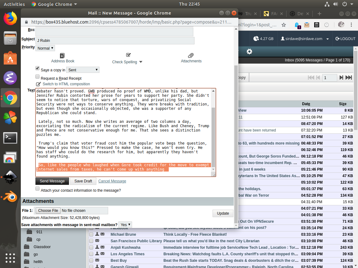The height and width of the screenshot is (268, 358).
Task: Open Attachments via the paperclip icon
Action: (x=191, y=56)
